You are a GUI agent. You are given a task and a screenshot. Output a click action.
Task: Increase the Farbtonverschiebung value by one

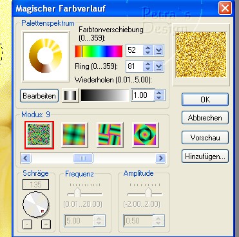148,48
